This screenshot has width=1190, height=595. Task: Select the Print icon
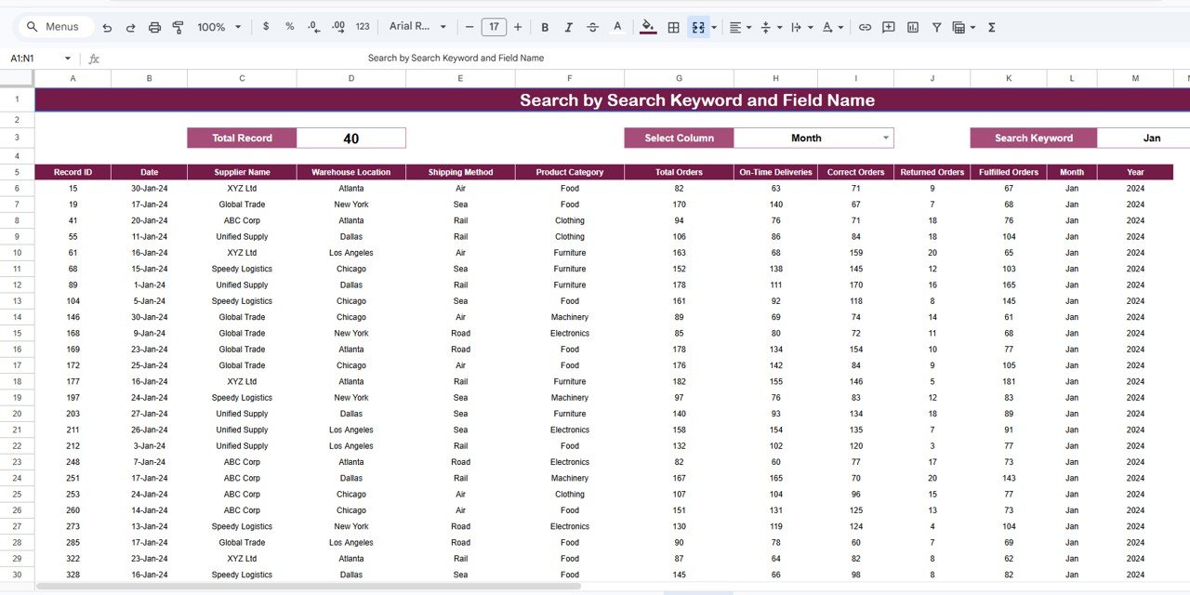pos(154,27)
